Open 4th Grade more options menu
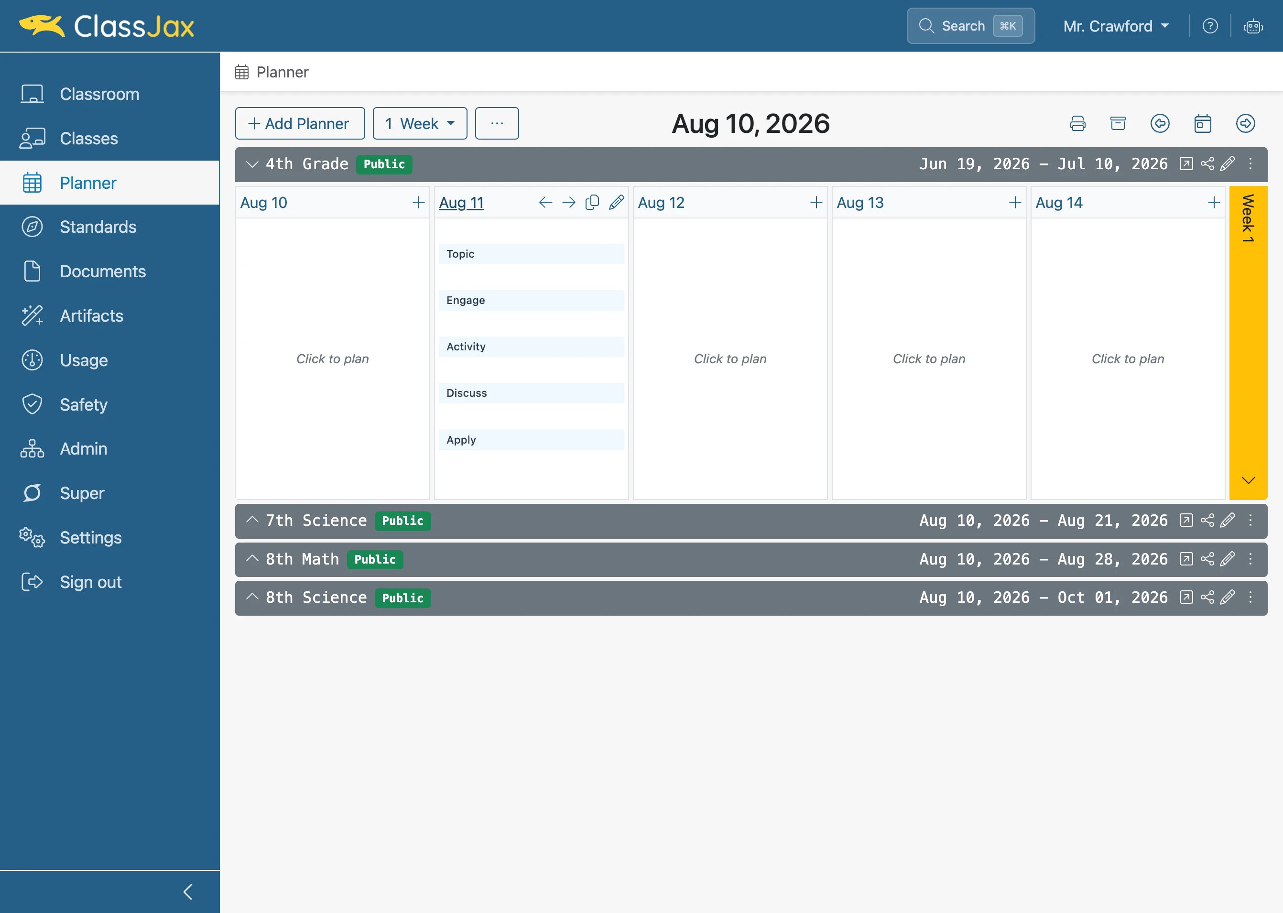 1250,163
